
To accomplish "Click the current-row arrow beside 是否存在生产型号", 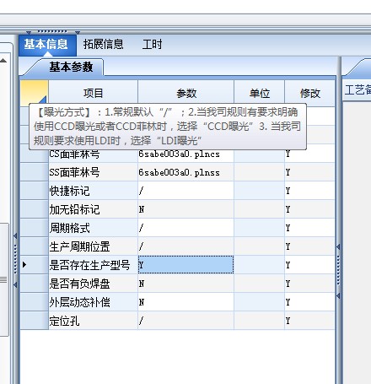I will click(x=24, y=264).
